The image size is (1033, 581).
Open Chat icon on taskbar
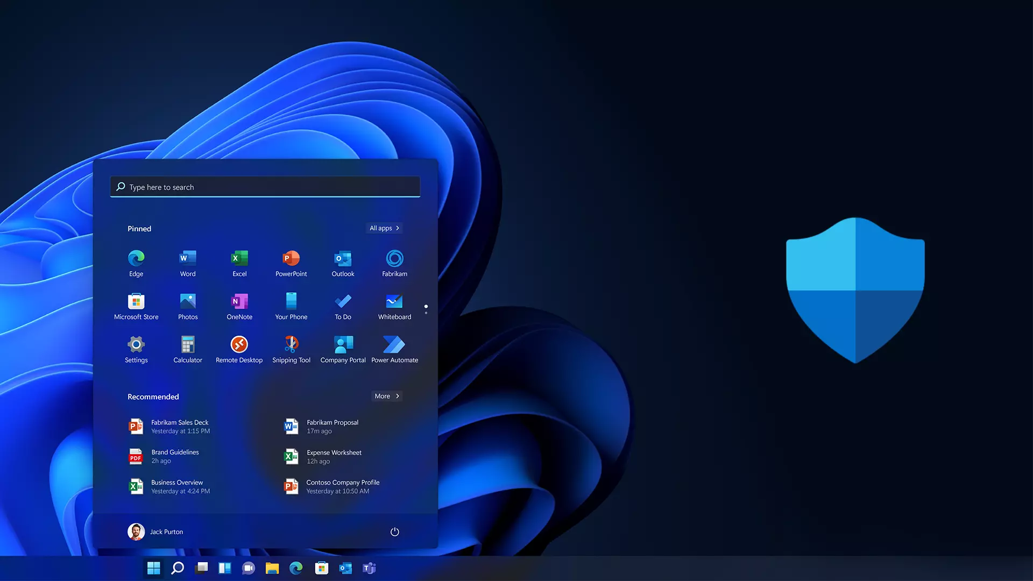[x=249, y=568]
